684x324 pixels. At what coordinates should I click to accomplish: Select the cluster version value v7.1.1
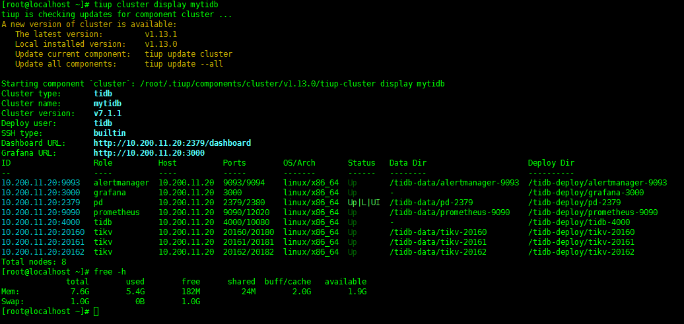(x=108, y=113)
